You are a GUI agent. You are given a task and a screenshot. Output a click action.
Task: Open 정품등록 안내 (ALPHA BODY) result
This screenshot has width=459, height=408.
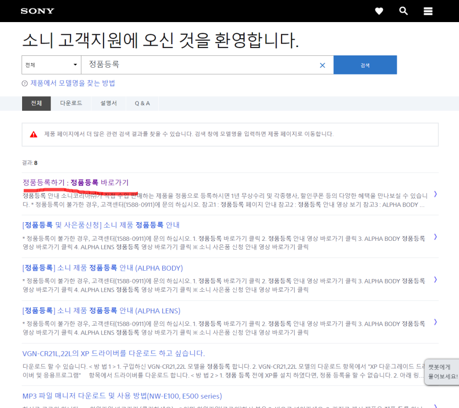pos(102,268)
